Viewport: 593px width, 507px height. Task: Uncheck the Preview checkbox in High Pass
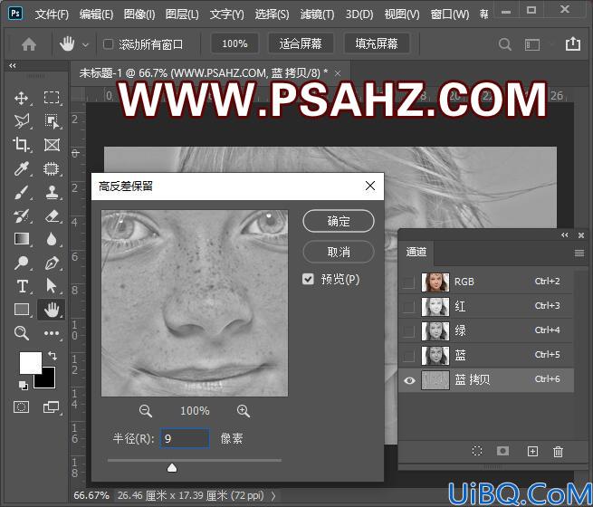(x=308, y=280)
